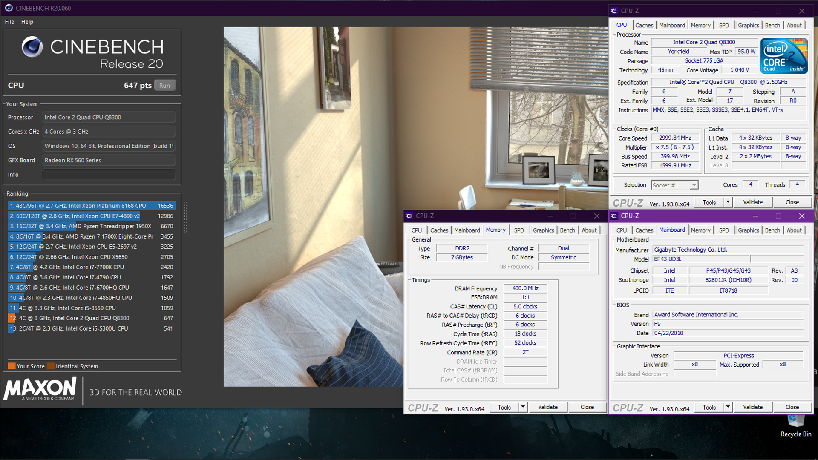Click the DRAM Frequency value 400.0 MHz

[x=525, y=288]
